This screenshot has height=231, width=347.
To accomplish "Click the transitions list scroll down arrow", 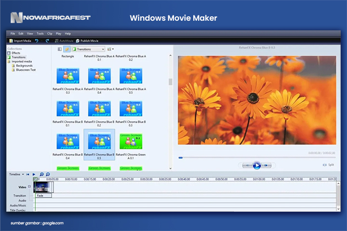I will pos(171,168).
